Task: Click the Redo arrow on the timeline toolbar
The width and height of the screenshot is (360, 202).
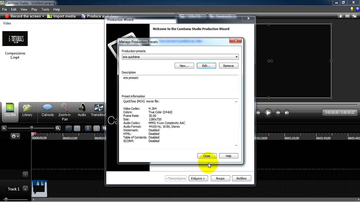Action: [77, 128]
